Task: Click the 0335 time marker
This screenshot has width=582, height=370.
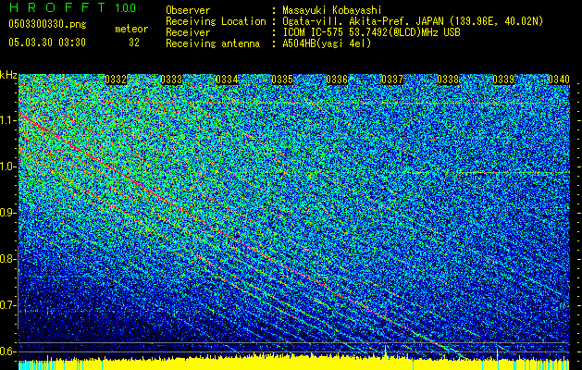Action: 282,80
